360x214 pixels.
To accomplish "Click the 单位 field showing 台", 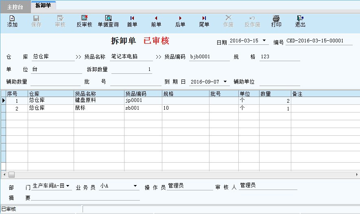I will click(57, 69).
